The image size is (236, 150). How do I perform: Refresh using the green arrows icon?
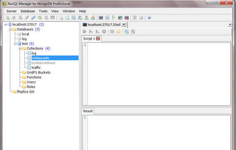pyautogui.click(x=40, y=18)
